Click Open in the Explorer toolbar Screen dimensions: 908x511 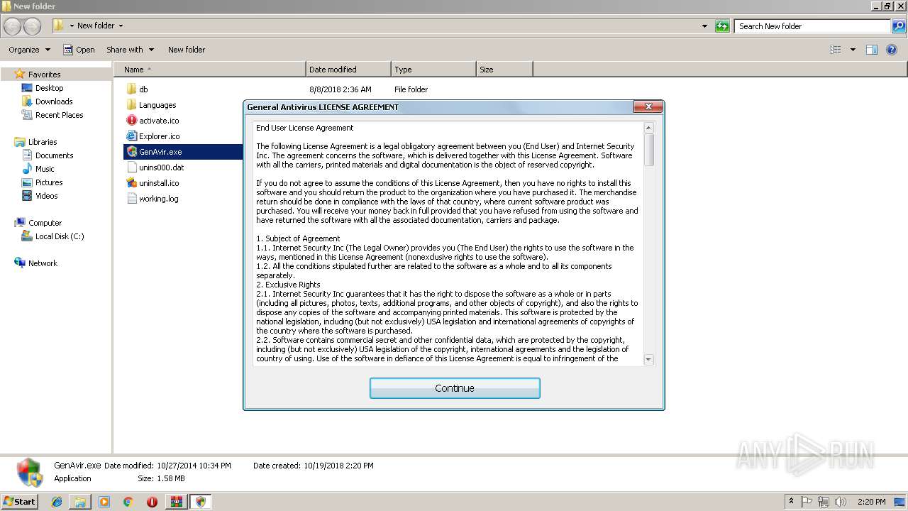click(x=79, y=50)
